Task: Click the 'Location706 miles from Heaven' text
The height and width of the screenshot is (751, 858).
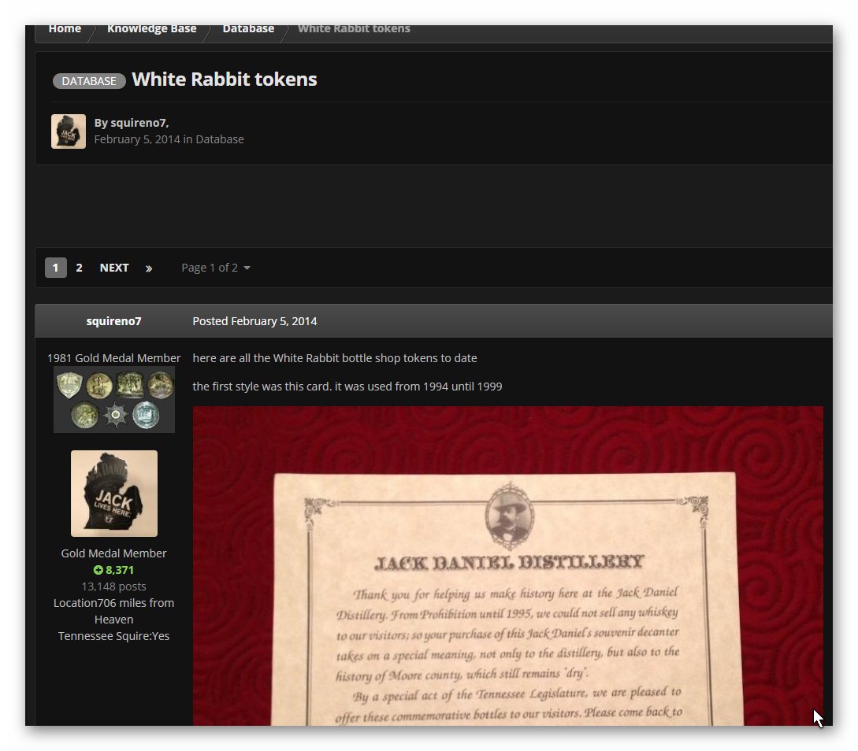Action: (113, 611)
